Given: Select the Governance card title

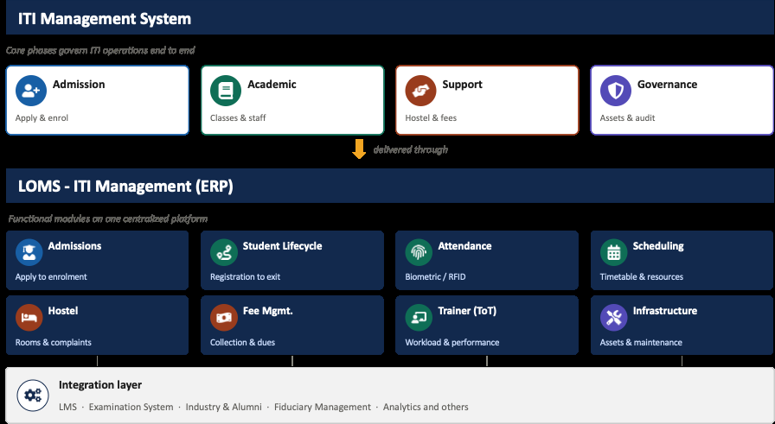Looking at the screenshot, I should click(667, 85).
